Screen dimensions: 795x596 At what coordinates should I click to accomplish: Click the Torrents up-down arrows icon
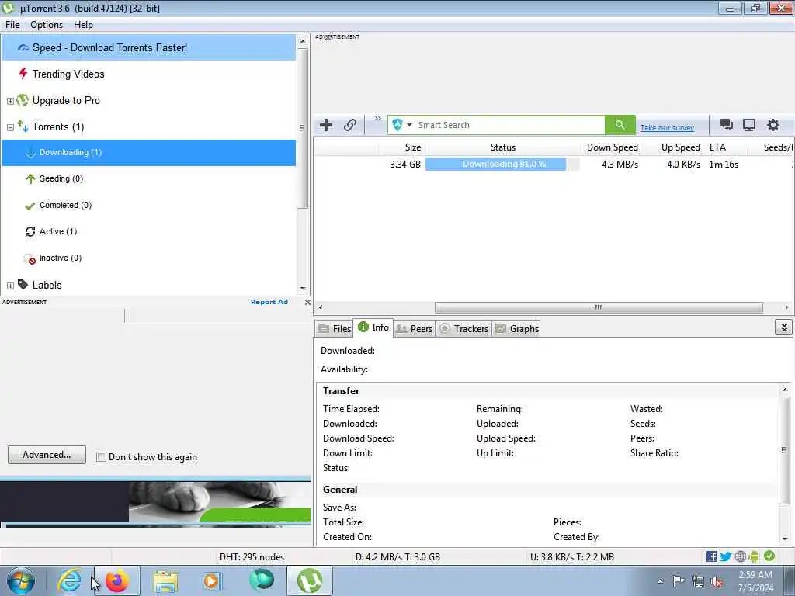[x=23, y=126]
